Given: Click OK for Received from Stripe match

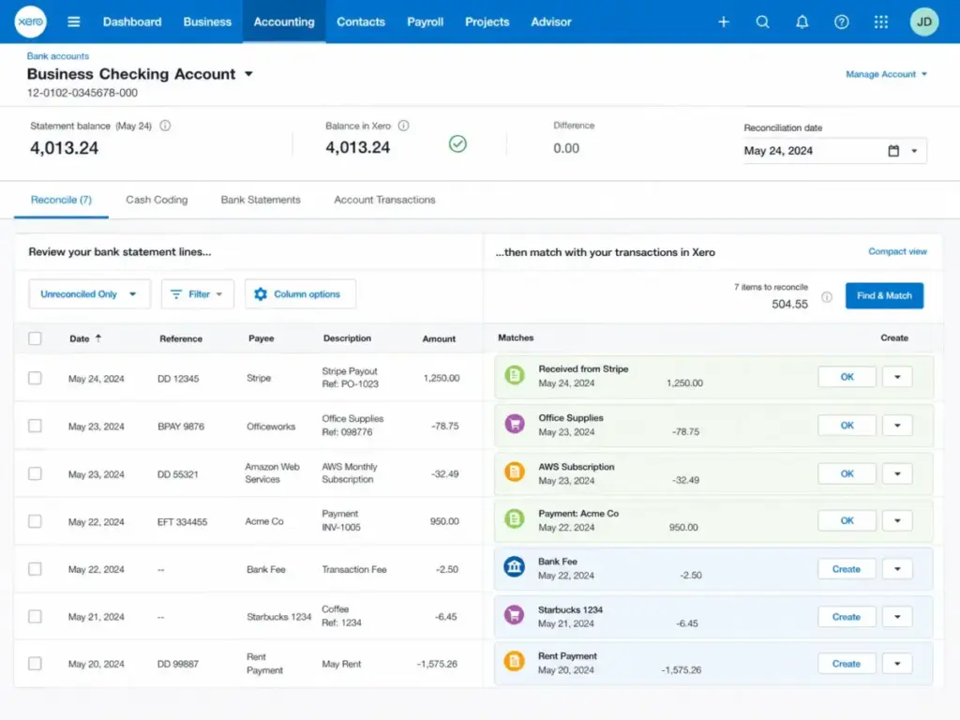Looking at the screenshot, I should [847, 377].
